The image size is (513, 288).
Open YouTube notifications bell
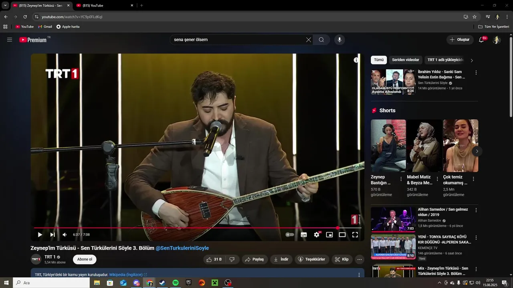click(x=482, y=40)
